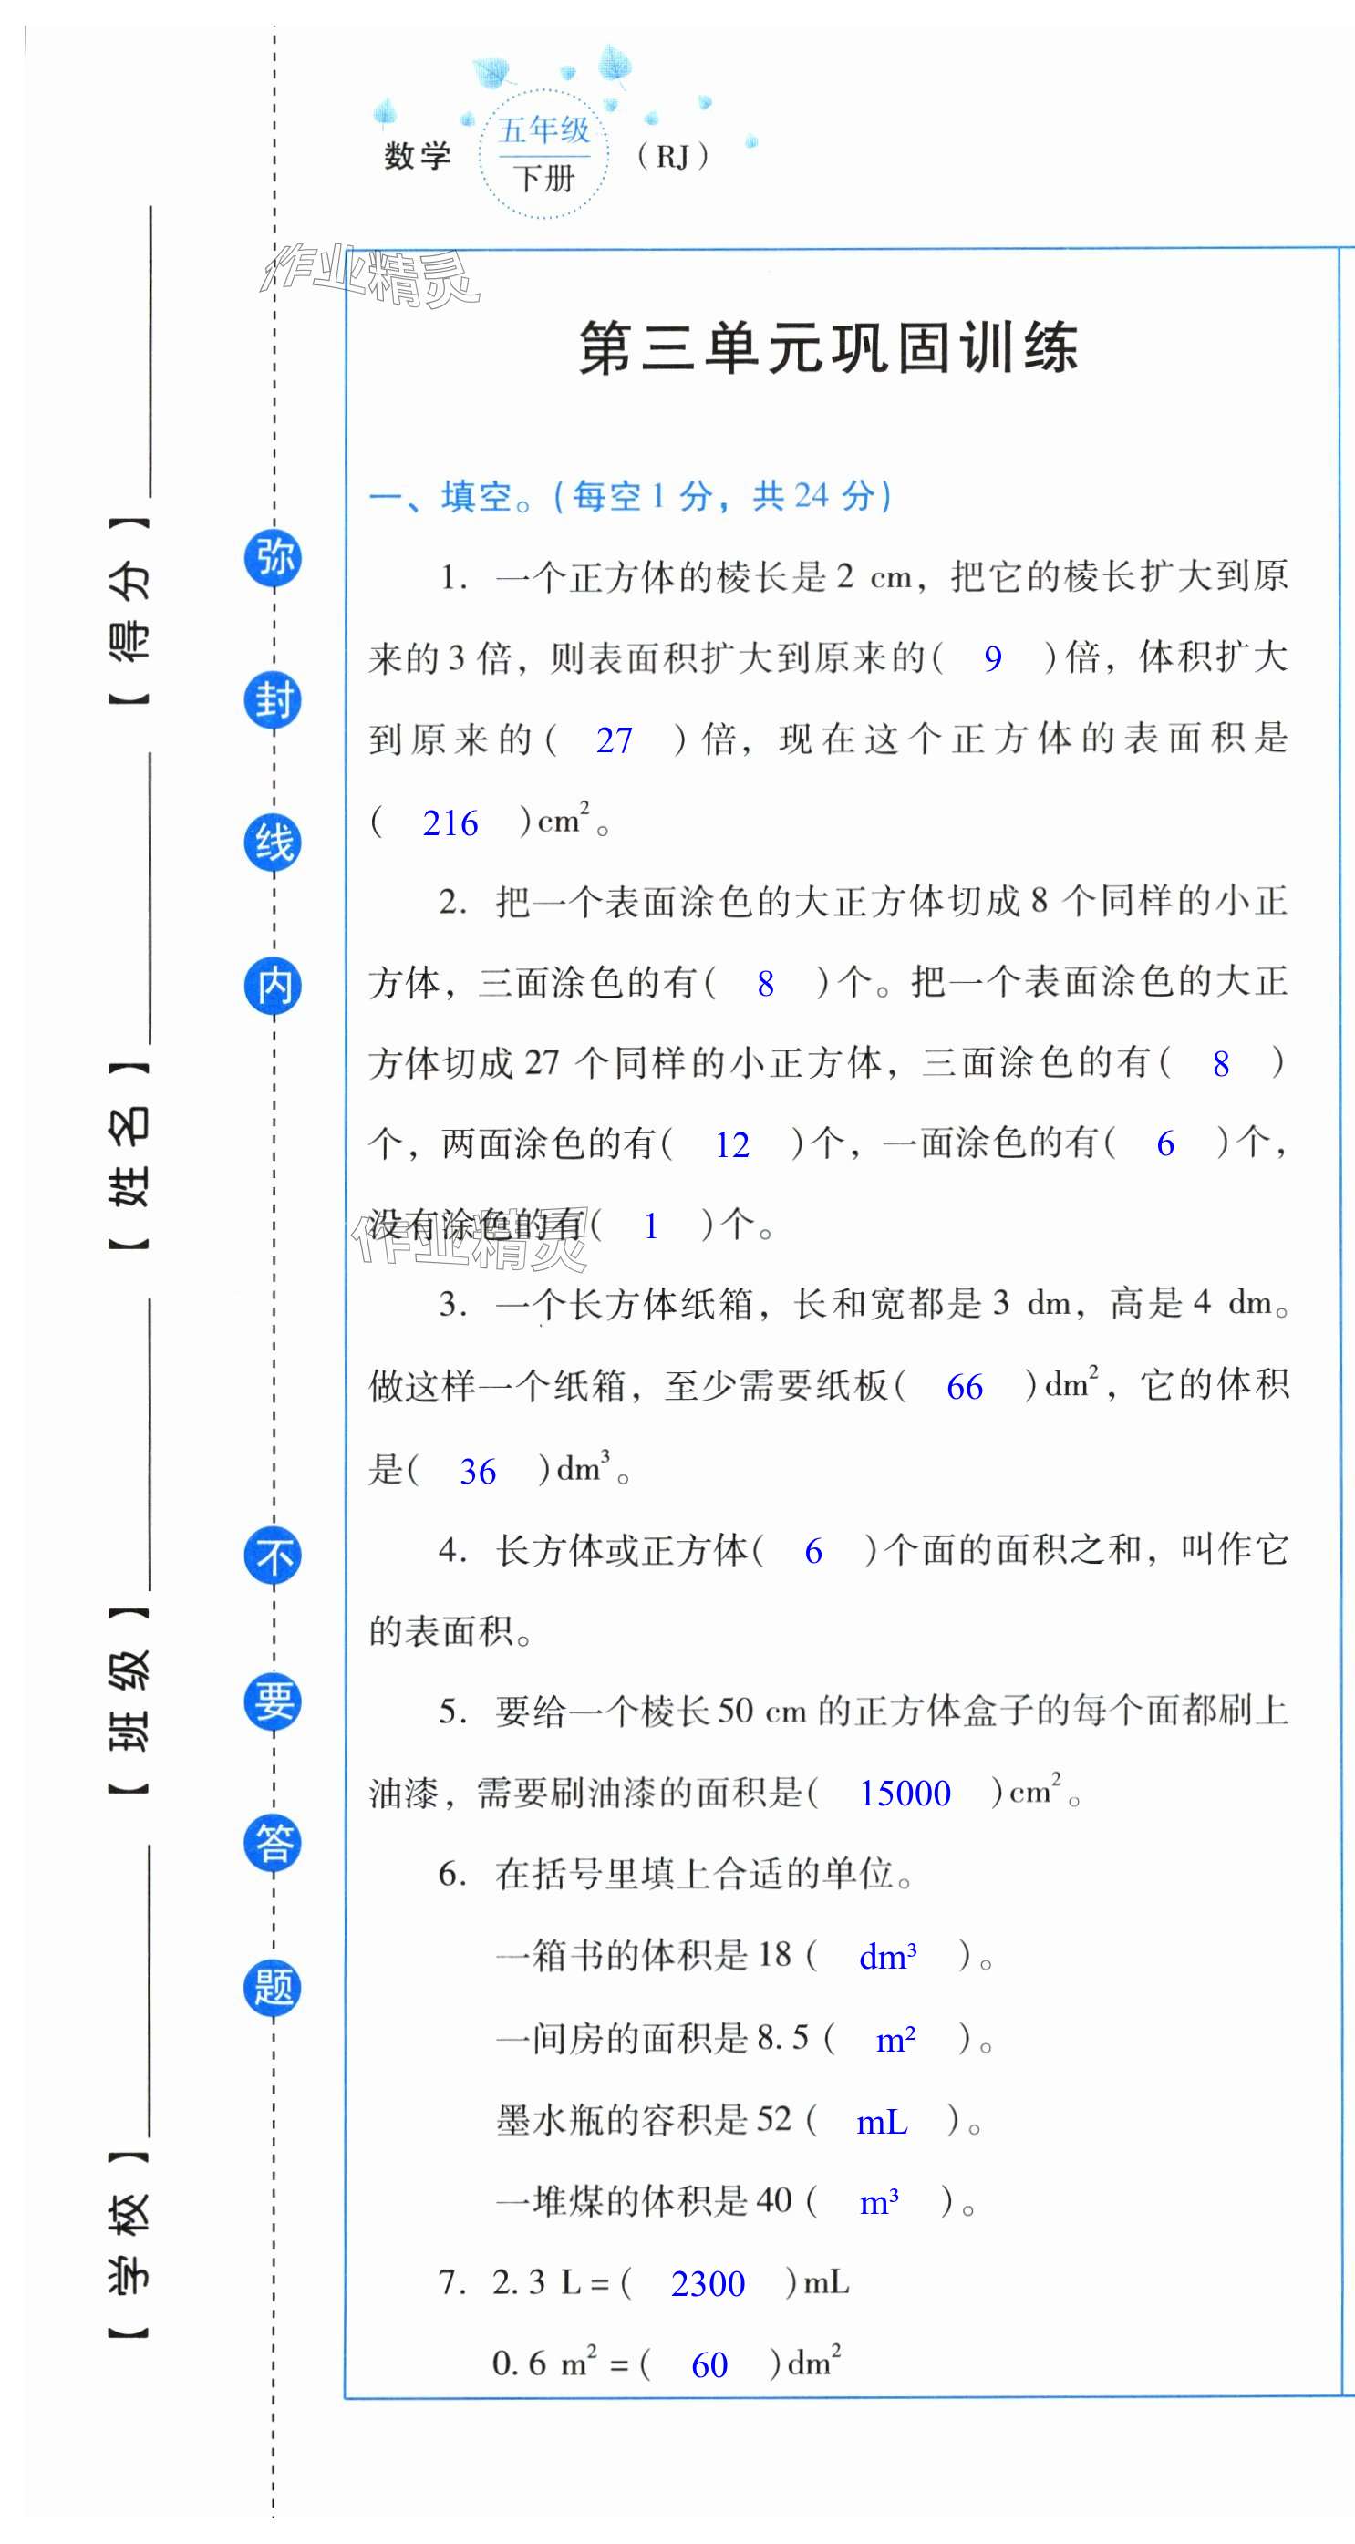The width and height of the screenshot is (1355, 2544).
Task: Click the answer 15000 in question 5
Action: coord(904,1794)
